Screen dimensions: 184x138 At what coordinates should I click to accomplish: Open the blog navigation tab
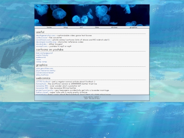66,27
